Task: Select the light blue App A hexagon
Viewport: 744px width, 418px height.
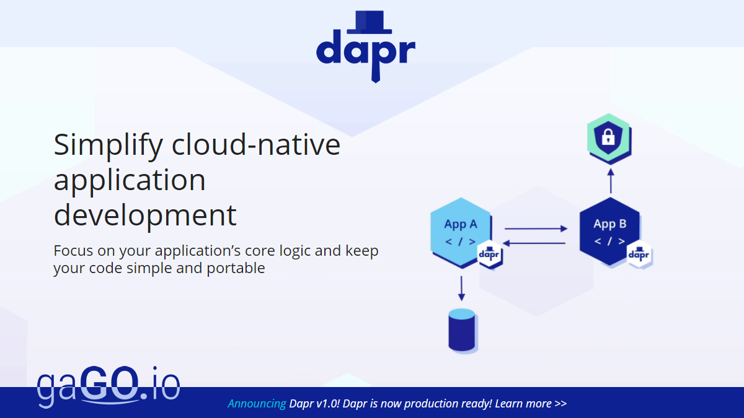Action: click(x=460, y=232)
